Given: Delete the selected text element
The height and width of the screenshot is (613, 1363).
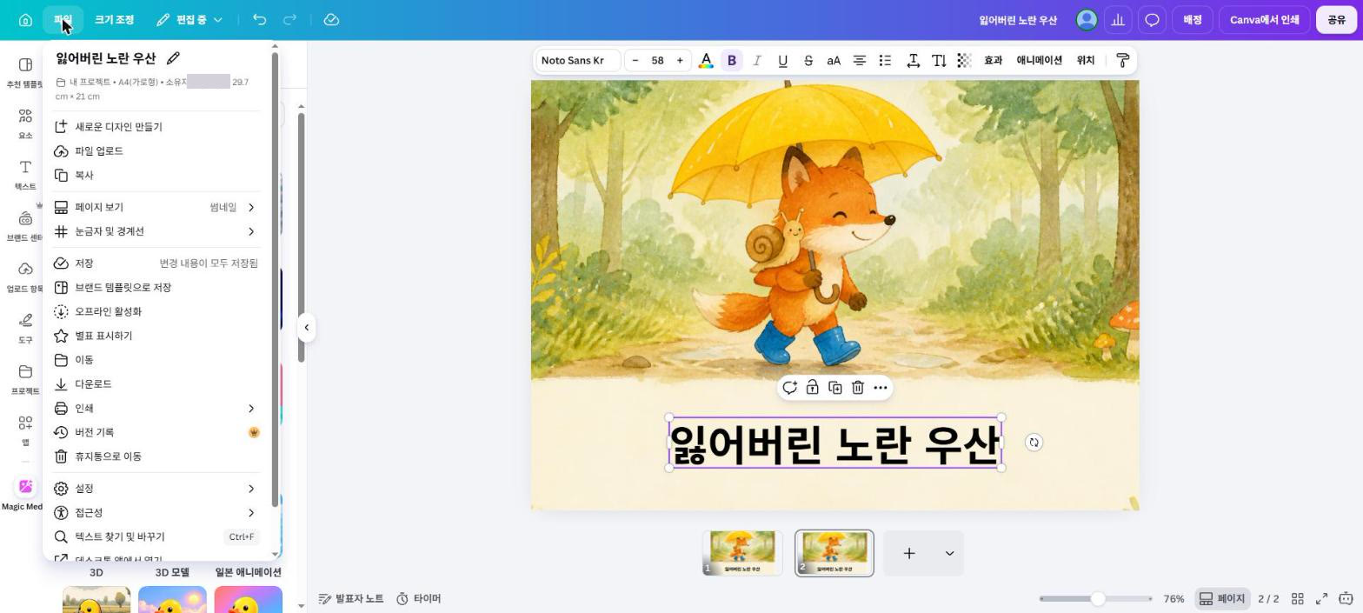Looking at the screenshot, I should tap(857, 388).
